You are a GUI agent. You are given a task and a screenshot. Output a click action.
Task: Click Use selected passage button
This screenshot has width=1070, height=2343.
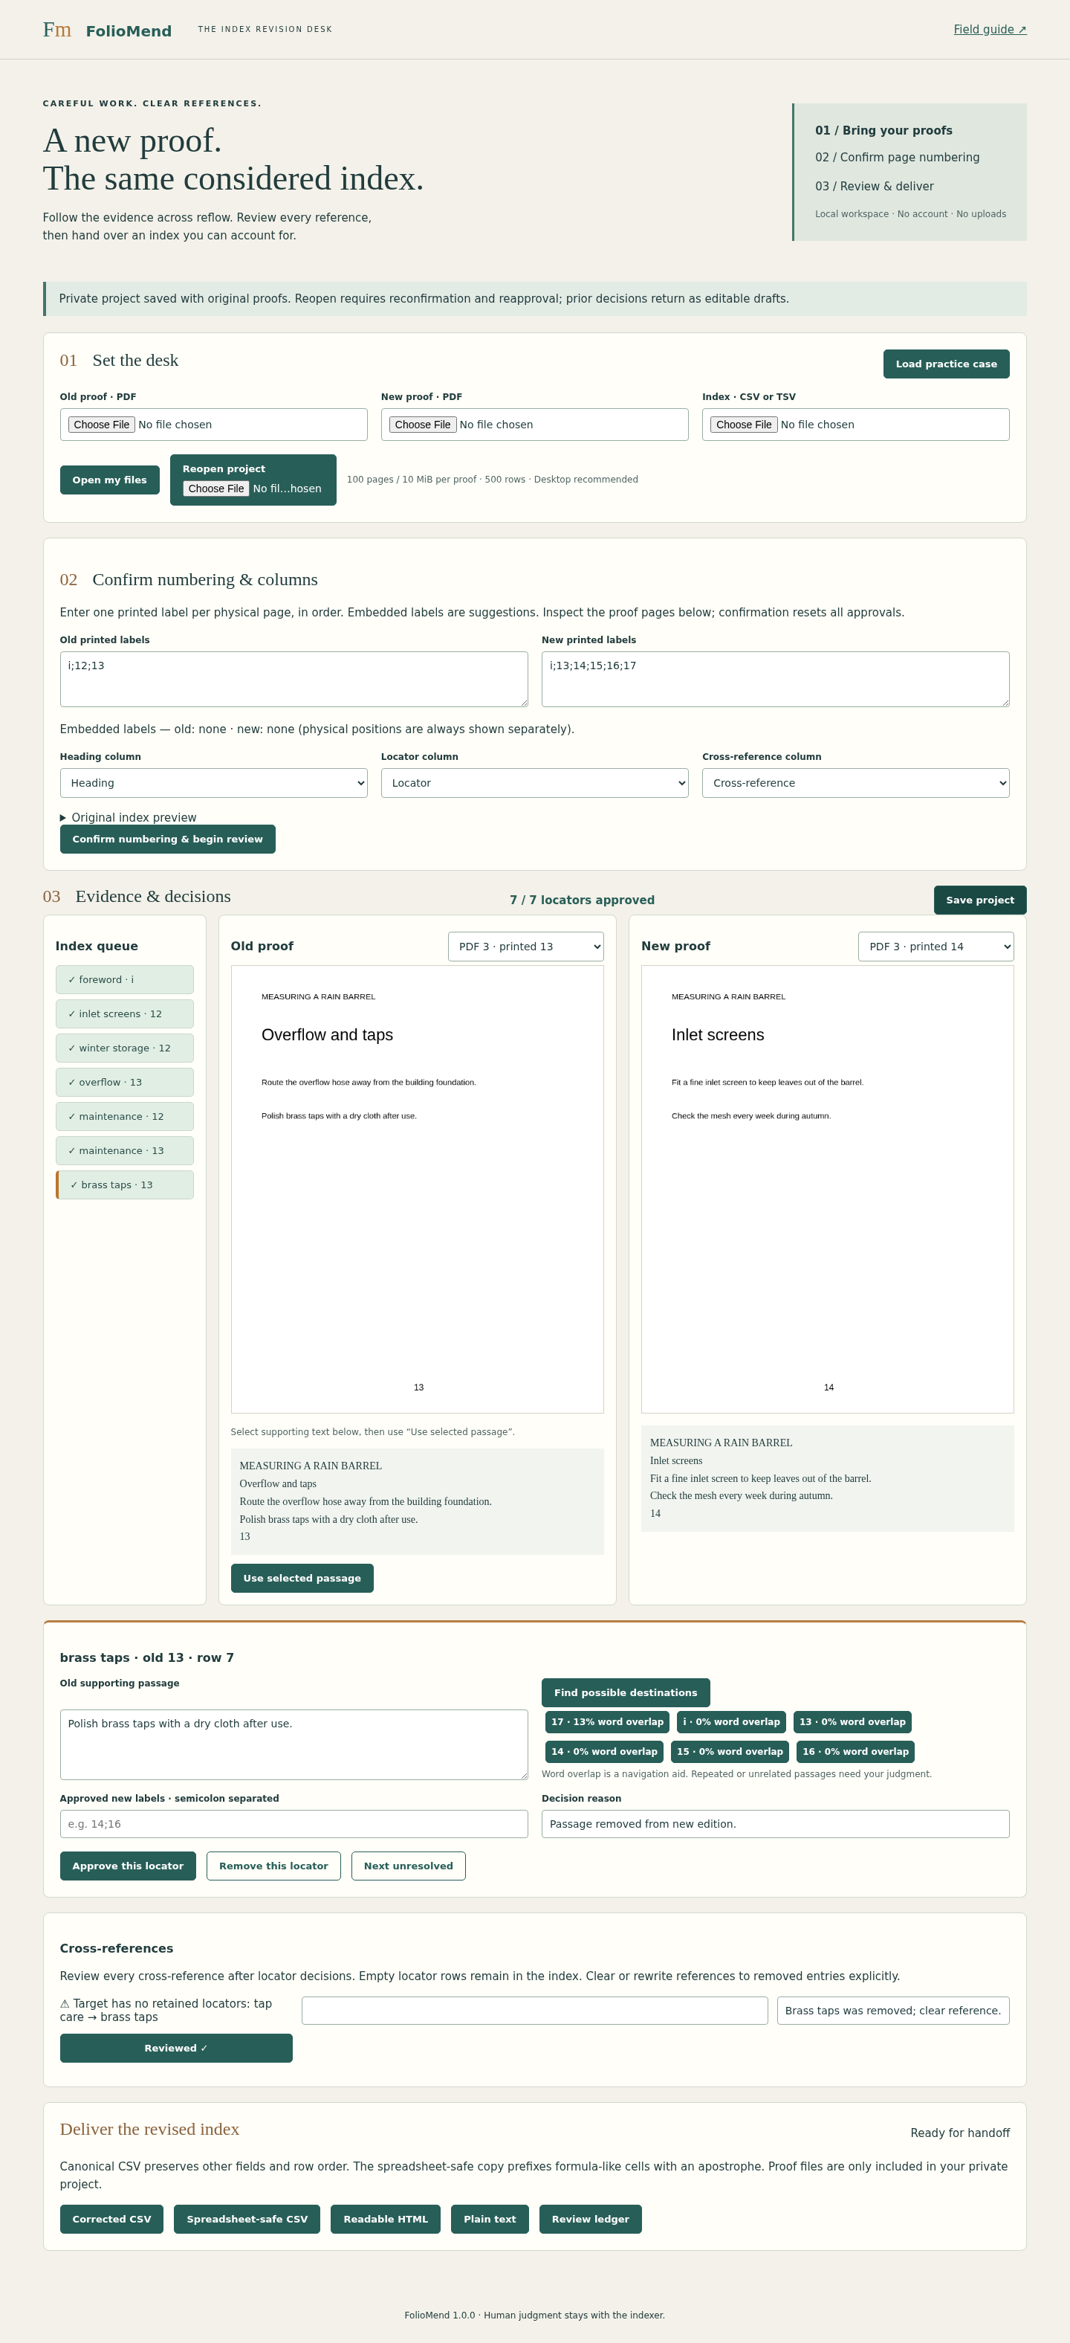coord(302,1578)
